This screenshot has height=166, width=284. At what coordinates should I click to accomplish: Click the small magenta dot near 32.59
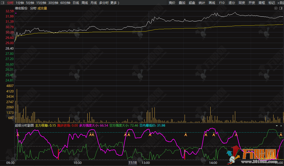pyautogui.click(x=16, y=13)
